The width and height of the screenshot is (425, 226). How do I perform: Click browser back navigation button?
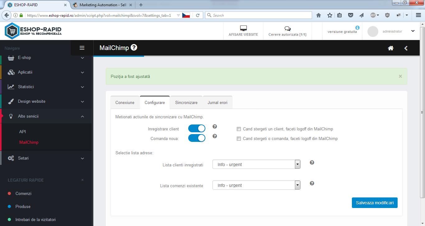click(x=6, y=15)
